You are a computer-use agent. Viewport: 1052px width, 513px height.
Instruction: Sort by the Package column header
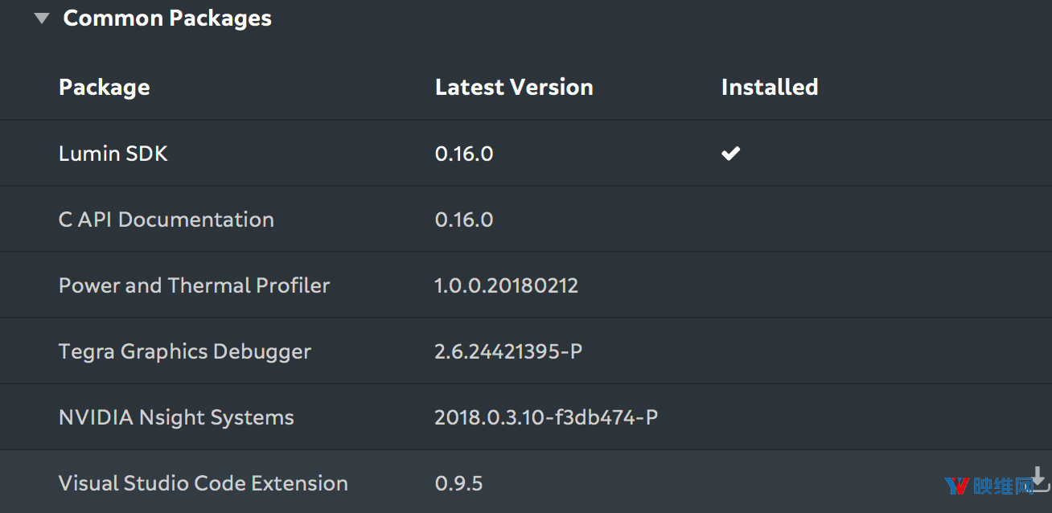point(105,87)
